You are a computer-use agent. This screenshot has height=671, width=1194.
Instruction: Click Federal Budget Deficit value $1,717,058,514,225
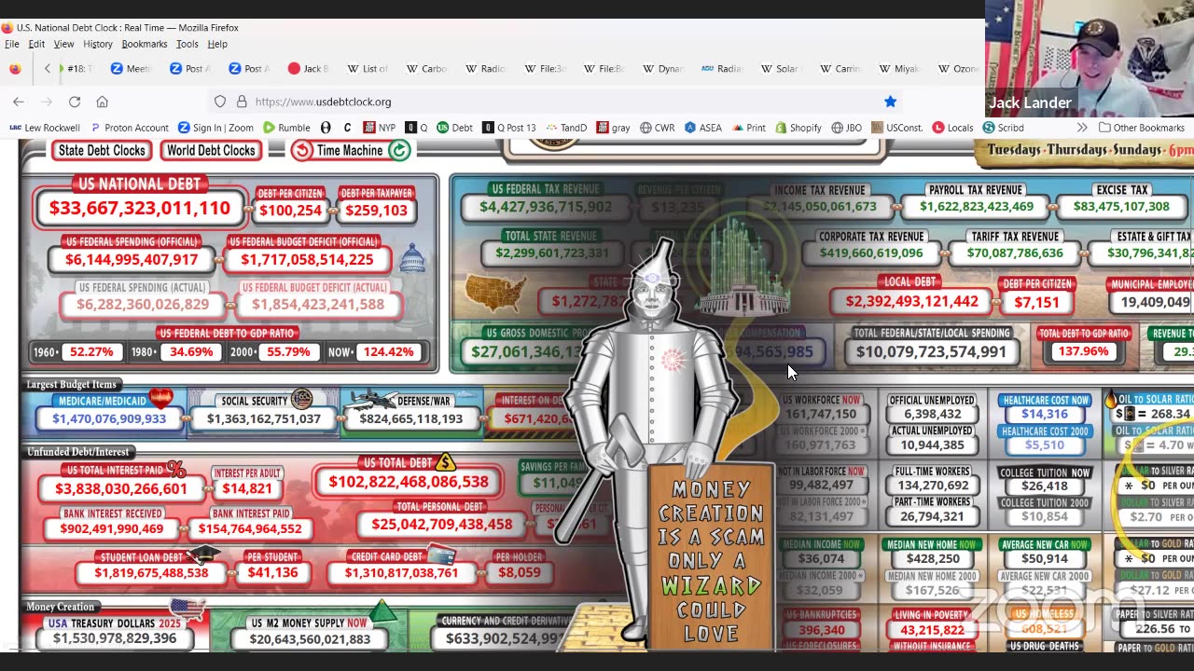pos(307,260)
